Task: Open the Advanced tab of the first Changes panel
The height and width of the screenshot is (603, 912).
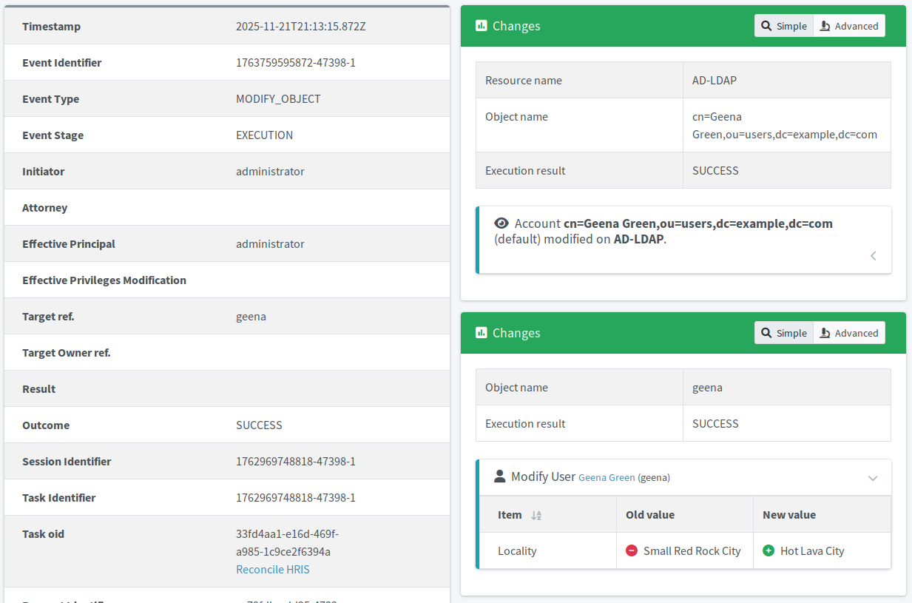Action: [x=848, y=25]
